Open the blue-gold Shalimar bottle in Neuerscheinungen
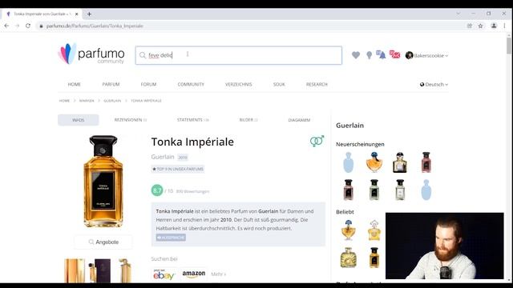 [374, 162]
